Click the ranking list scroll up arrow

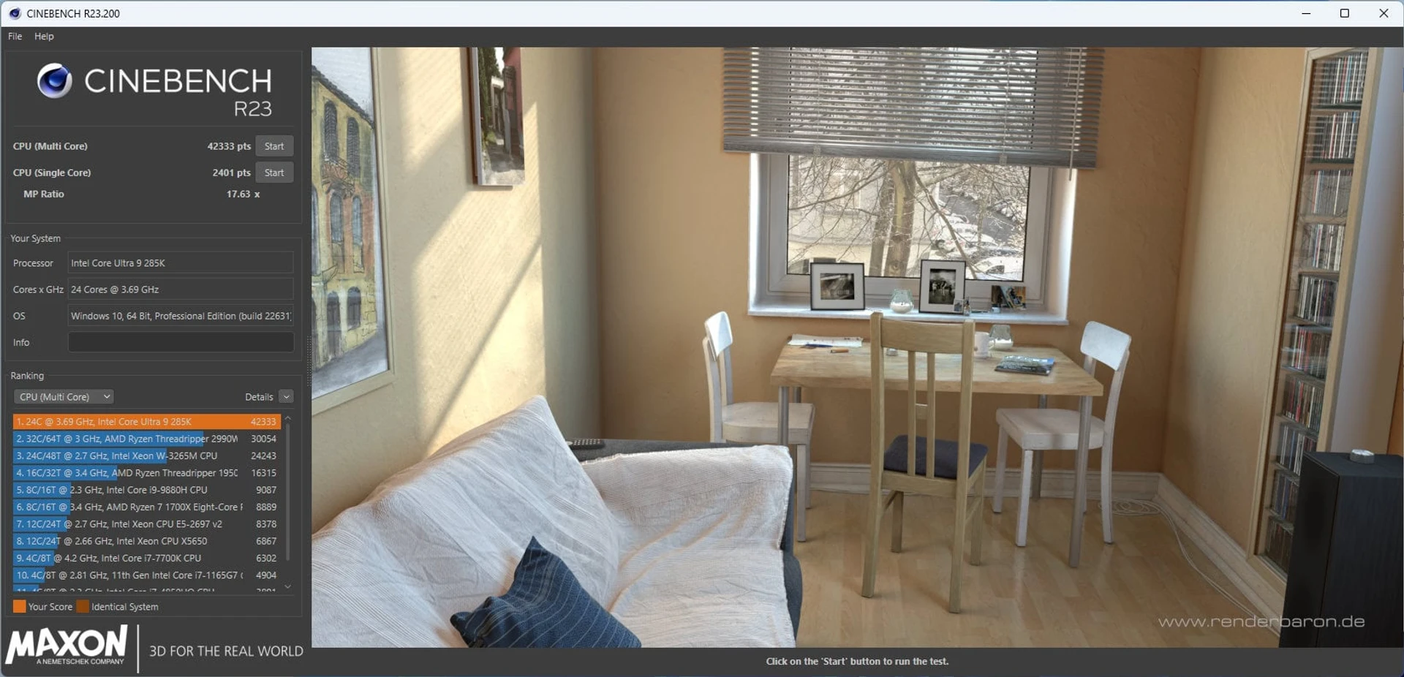point(288,418)
